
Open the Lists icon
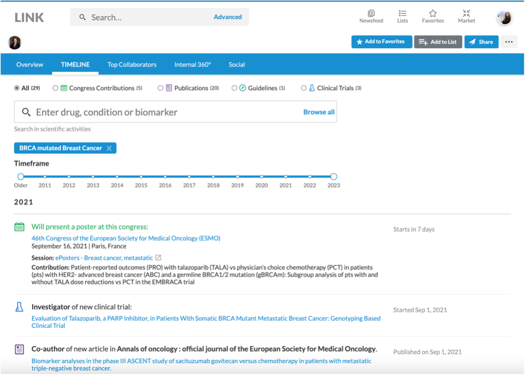coord(402,14)
